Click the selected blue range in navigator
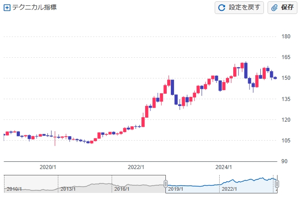The height and width of the screenshot is (197, 301). [221, 184]
